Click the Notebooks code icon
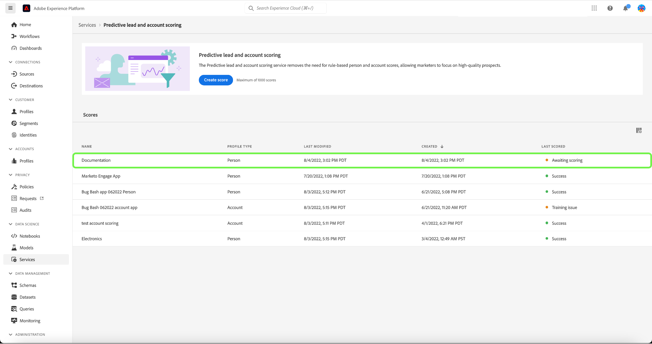Image resolution: width=652 pixels, height=344 pixels. (x=14, y=236)
